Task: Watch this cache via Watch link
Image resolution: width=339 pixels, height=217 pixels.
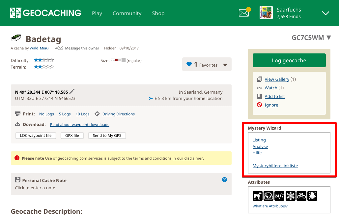Action: pos(271,88)
